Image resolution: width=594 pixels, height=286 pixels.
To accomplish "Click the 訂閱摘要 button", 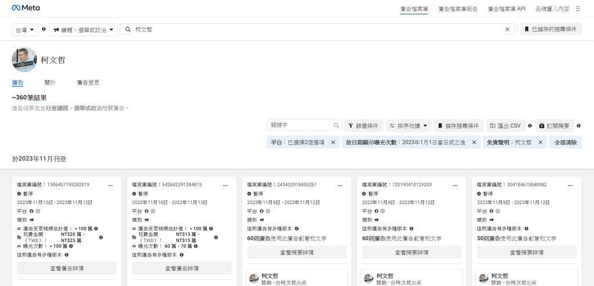I will click(x=555, y=126).
